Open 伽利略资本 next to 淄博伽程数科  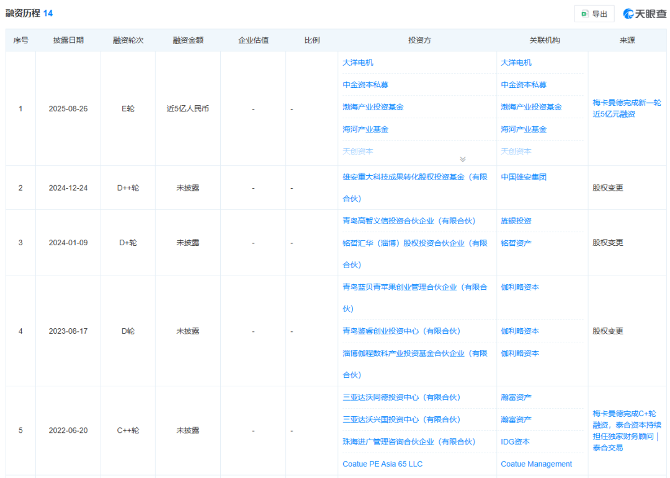[x=520, y=353]
